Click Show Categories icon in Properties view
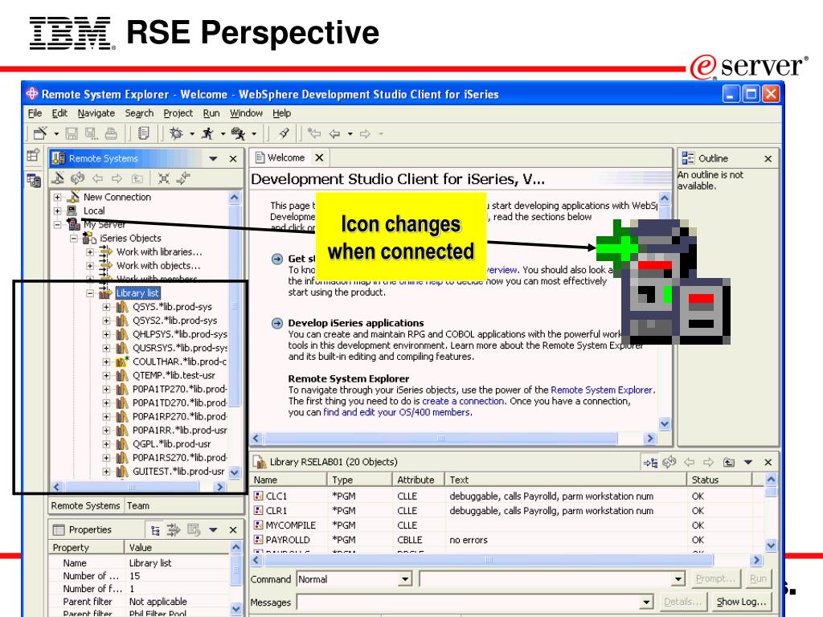 (x=155, y=530)
